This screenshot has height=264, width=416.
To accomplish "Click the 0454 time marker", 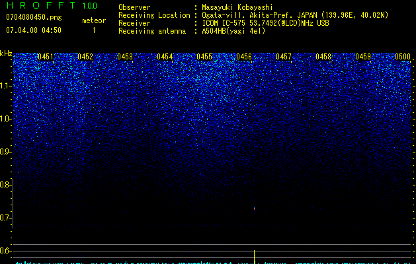I will coord(165,57).
